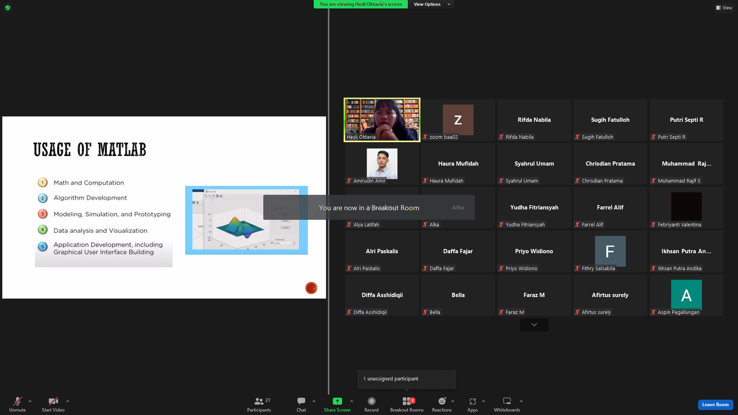
Task: Click Yudha Fitriansyah's participant tile
Action: (x=534, y=207)
